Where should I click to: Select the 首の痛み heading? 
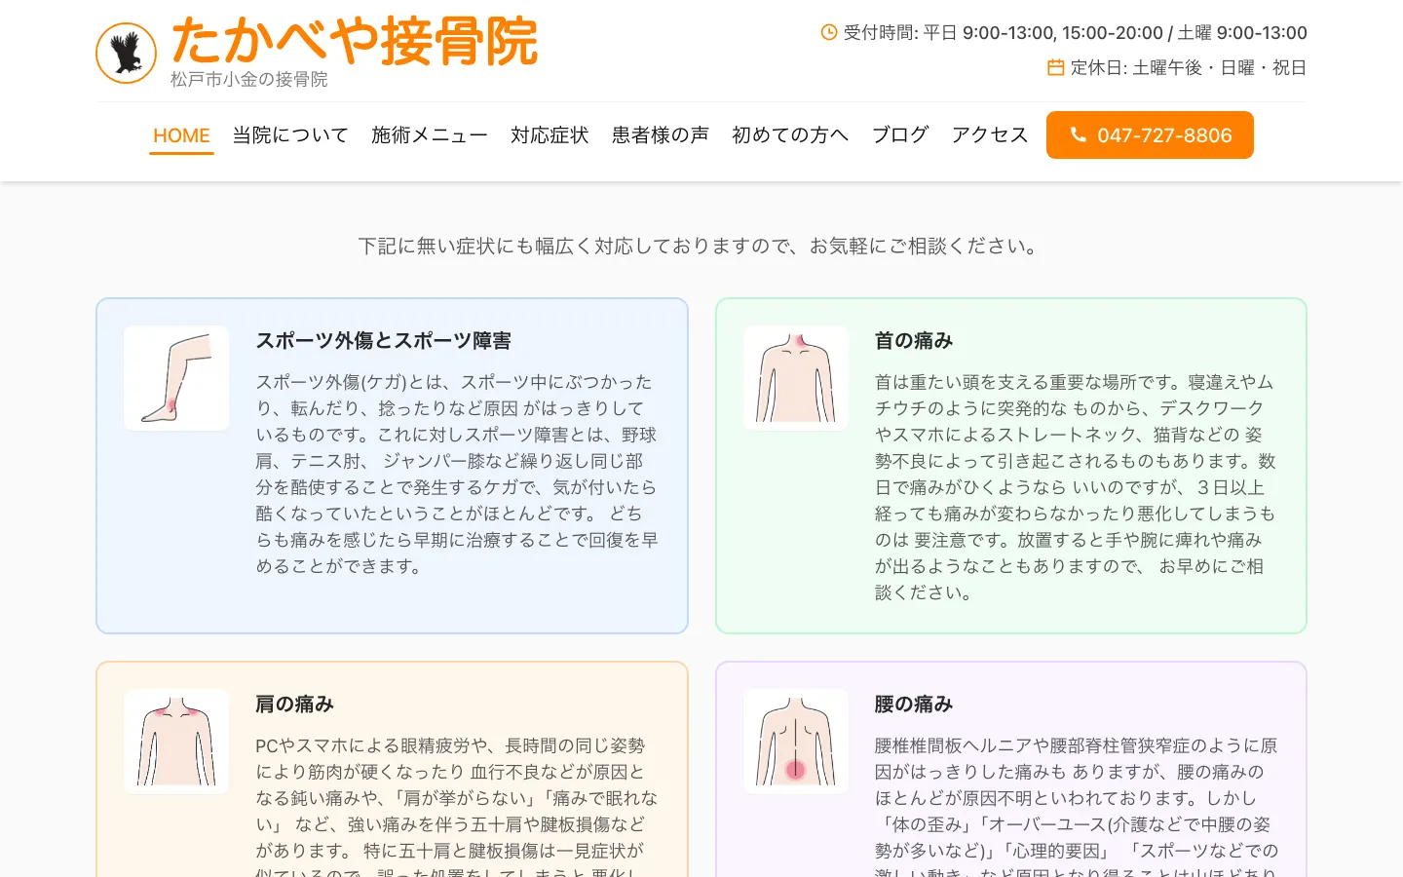pyautogui.click(x=914, y=341)
